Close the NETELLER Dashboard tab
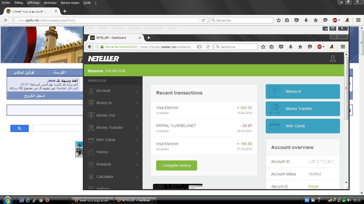The height and width of the screenshot is (204, 364). (140, 38)
